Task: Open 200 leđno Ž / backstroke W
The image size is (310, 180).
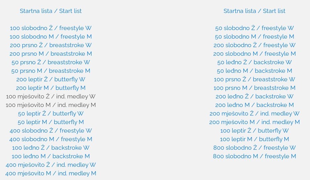Action: click(254, 96)
